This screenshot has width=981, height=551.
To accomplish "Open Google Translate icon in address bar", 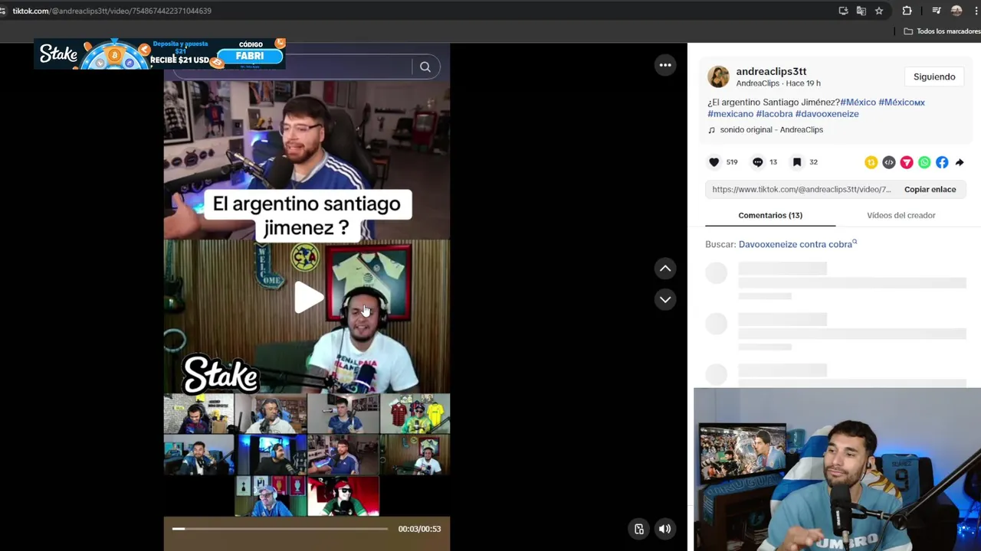I will pyautogui.click(x=861, y=11).
